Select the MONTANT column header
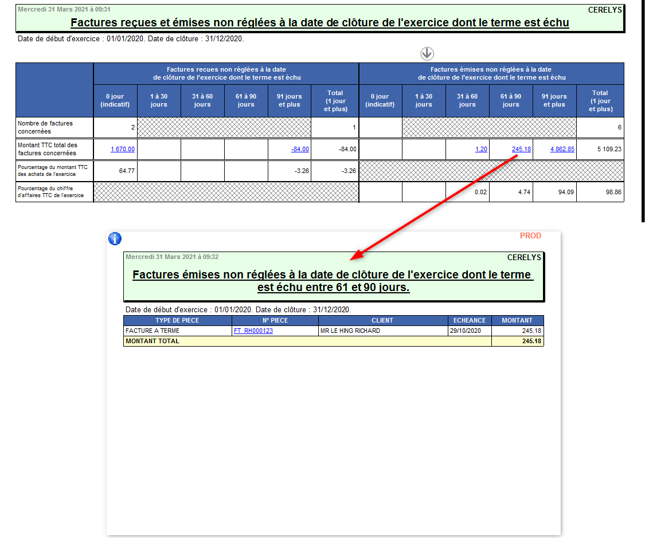The image size is (645, 538). pos(517,320)
